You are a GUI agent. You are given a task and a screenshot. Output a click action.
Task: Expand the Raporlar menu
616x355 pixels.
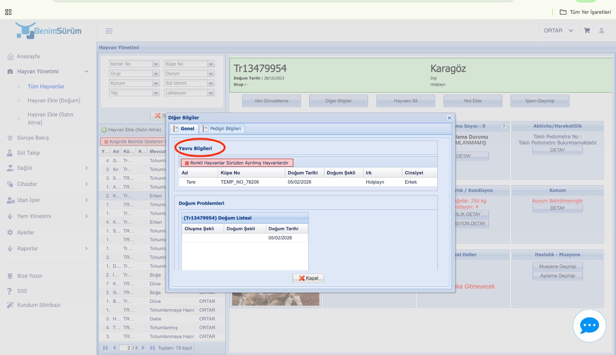(87, 249)
